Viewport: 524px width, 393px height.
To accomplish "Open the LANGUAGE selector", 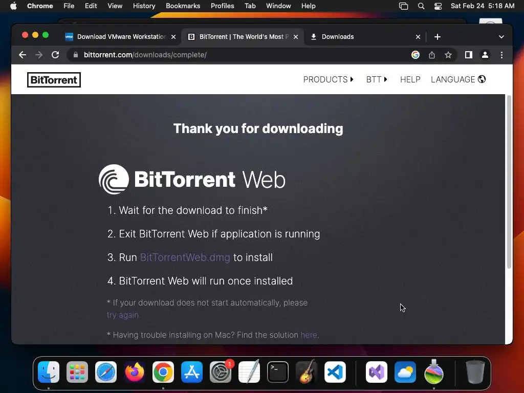I will [458, 79].
